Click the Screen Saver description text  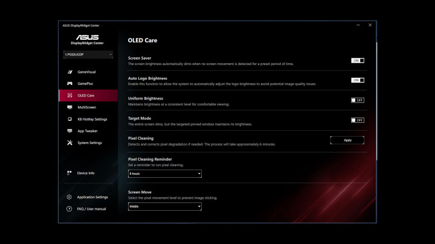coord(211,64)
